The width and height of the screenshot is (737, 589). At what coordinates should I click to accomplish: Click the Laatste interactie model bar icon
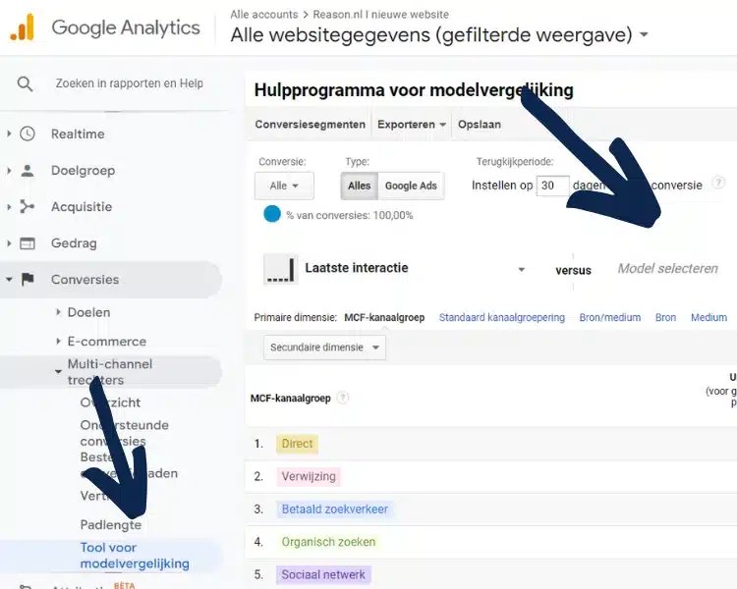[281, 269]
